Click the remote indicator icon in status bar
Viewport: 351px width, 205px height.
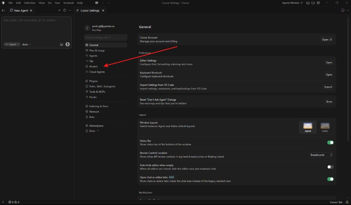3,202
